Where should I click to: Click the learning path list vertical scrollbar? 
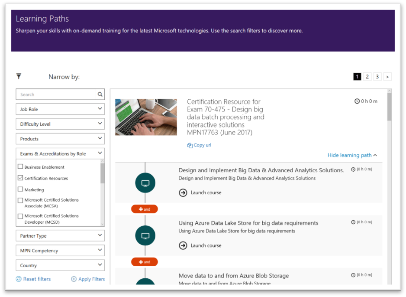tap(390, 107)
